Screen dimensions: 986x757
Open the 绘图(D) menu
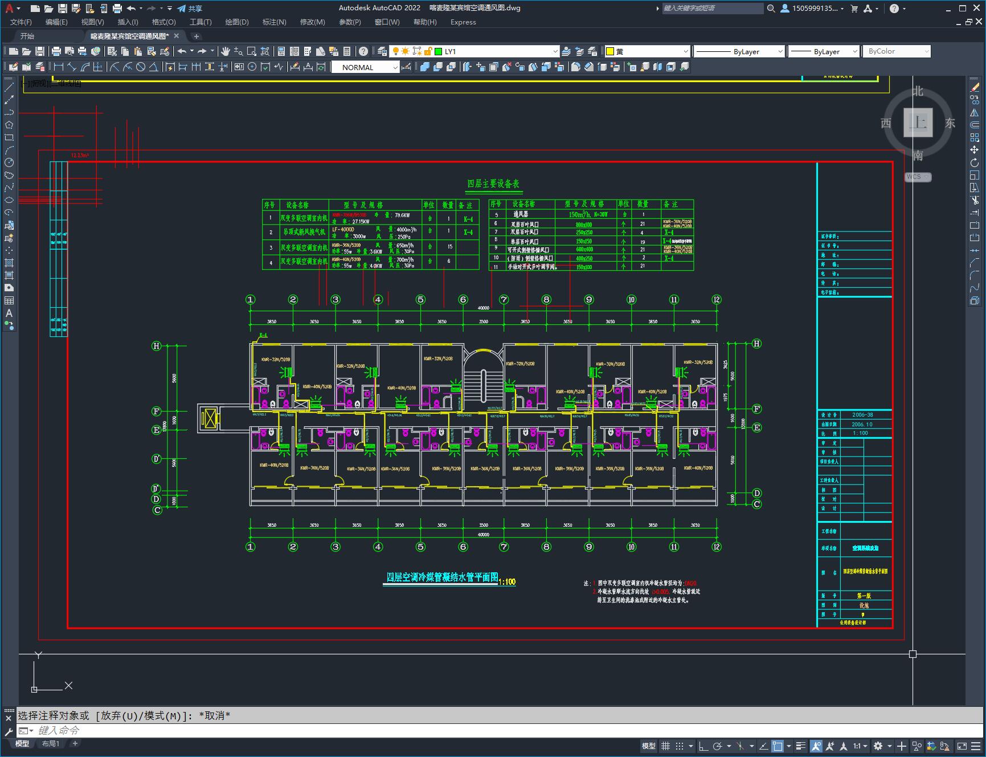pyautogui.click(x=237, y=22)
